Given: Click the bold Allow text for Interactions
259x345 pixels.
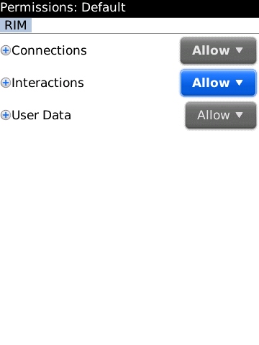Looking at the screenshot, I should 211,83.
